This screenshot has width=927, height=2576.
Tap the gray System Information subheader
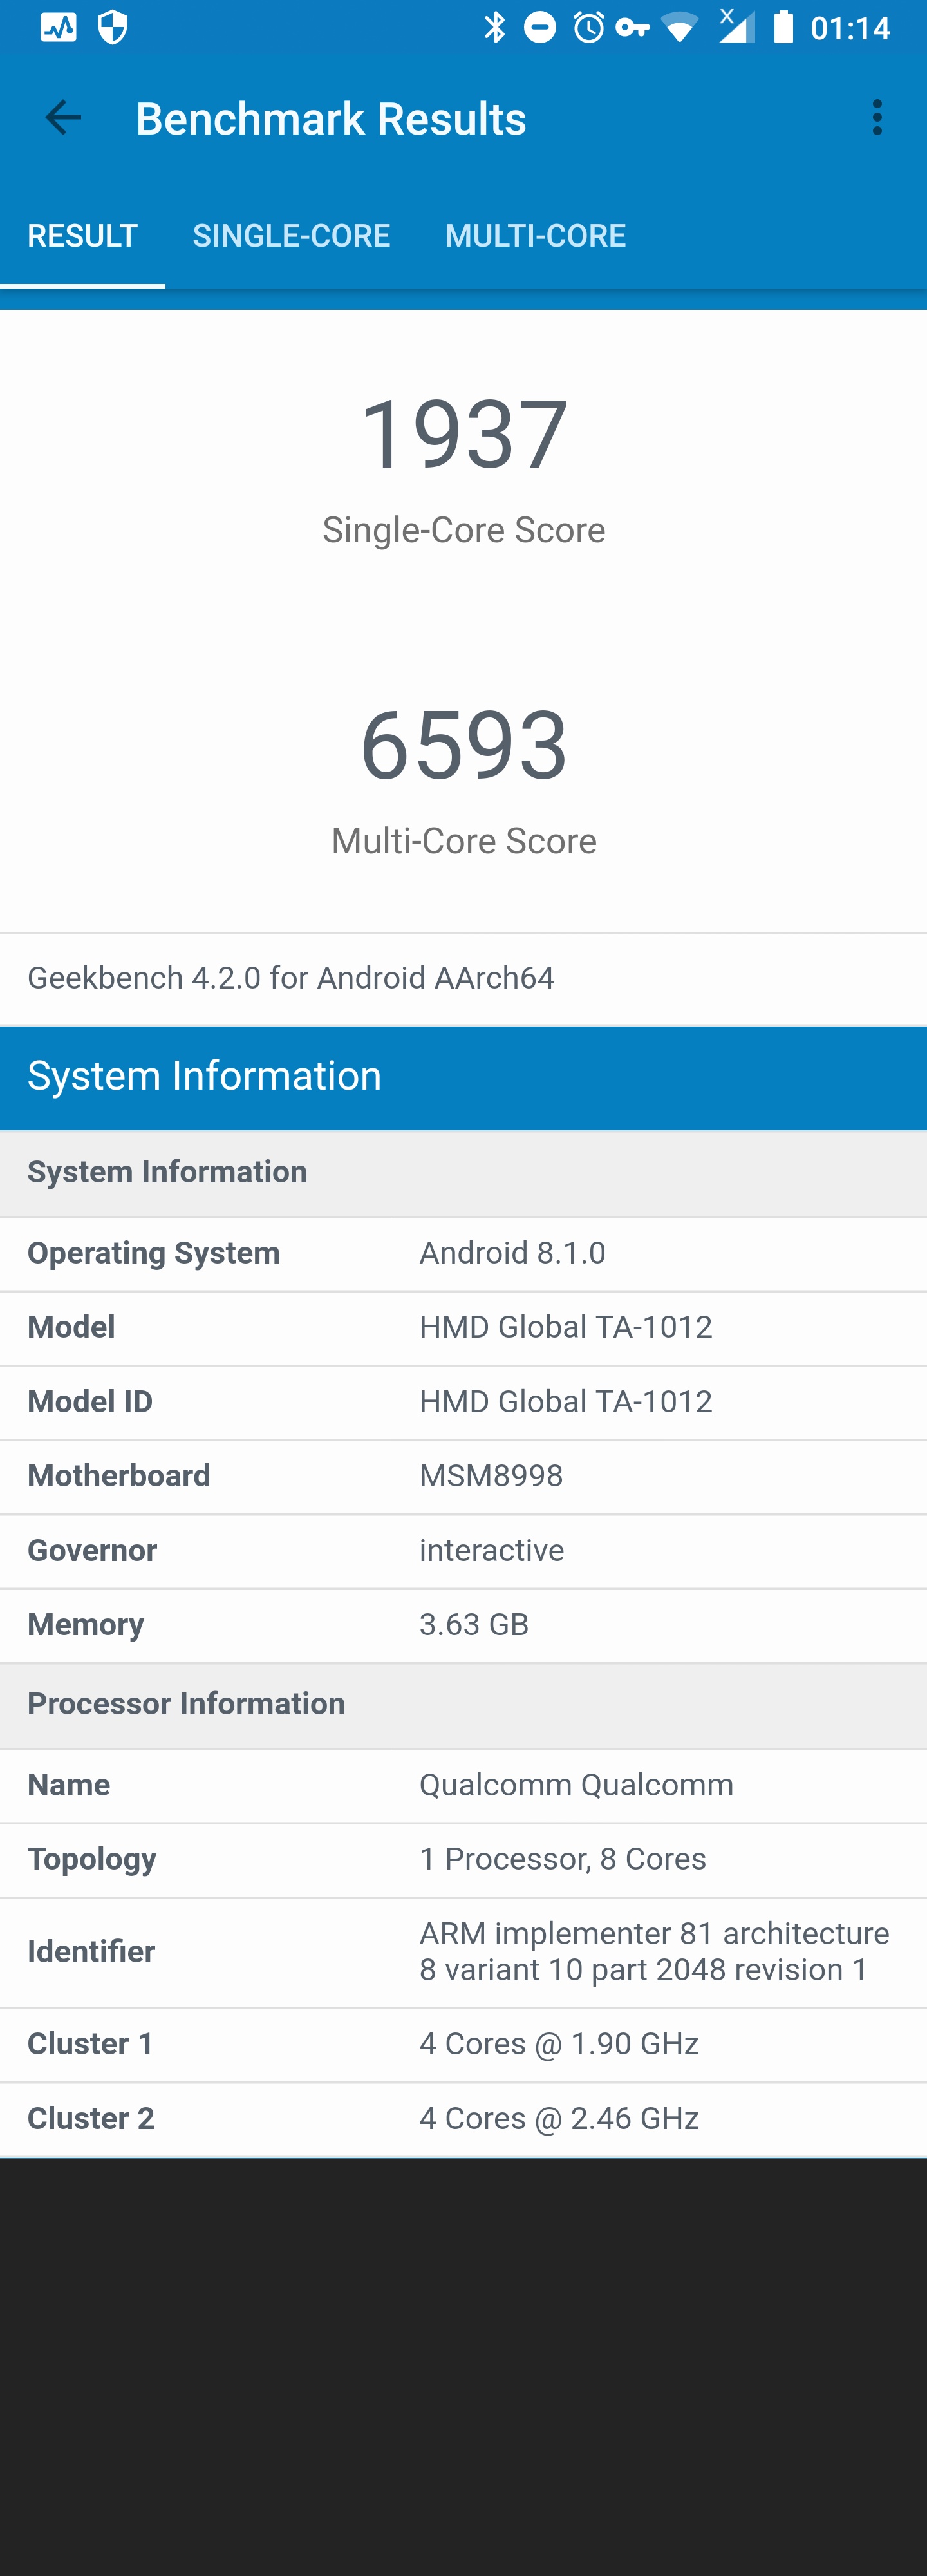[x=463, y=1173]
